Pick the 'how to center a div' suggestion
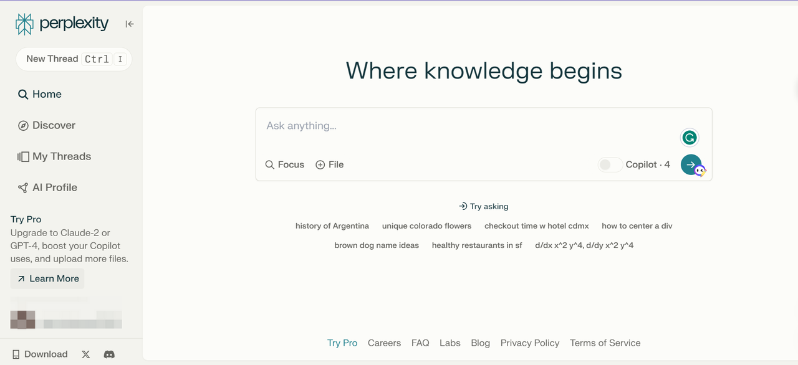 637,226
